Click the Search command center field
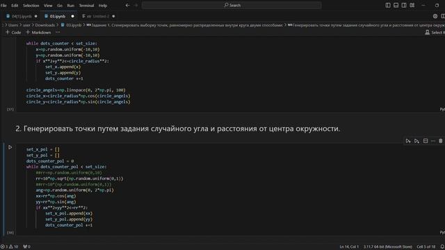The width and height of the screenshot is (445, 250). pyautogui.click(x=232, y=6)
